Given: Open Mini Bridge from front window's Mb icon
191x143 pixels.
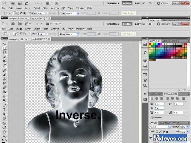Looking at the screenshot, I should 20,24.
